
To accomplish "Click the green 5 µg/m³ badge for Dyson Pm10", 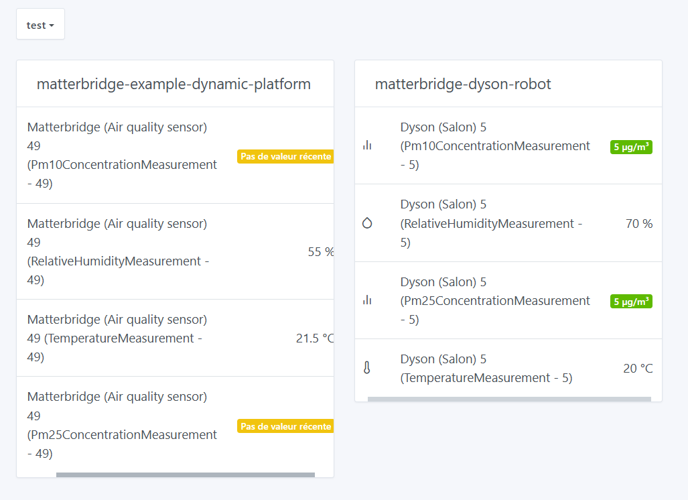I will coord(631,147).
